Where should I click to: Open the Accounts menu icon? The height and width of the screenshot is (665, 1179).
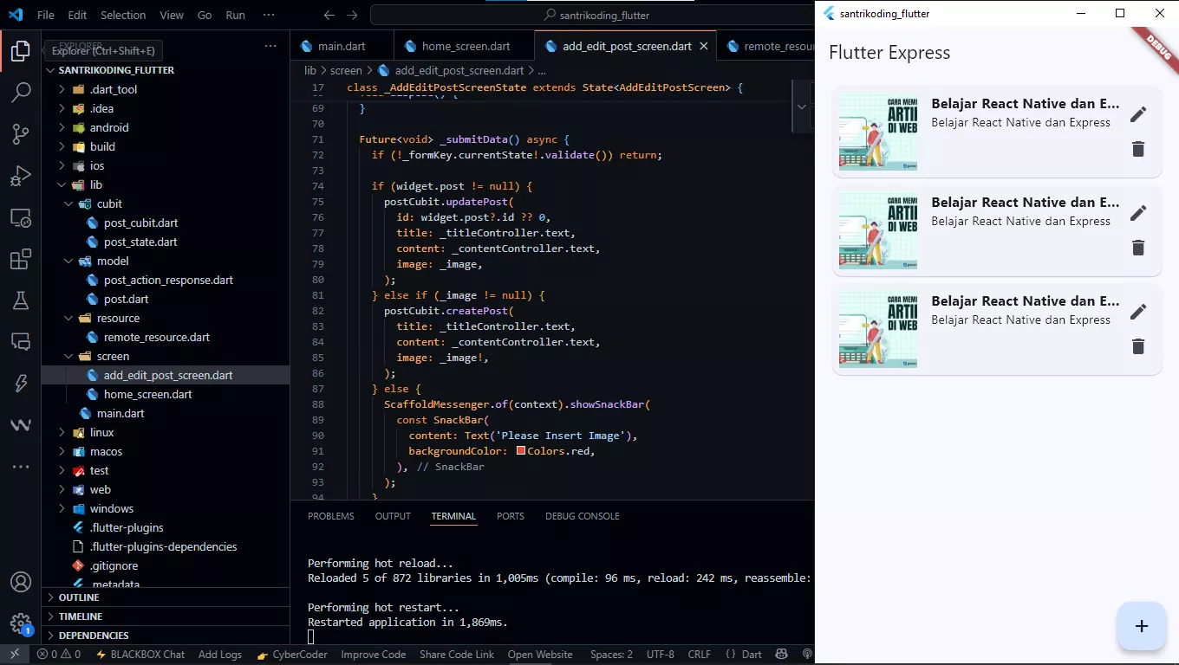[21, 582]
